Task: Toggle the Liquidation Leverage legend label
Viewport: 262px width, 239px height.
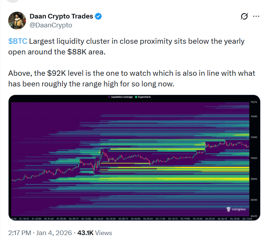Action: (x=122, y=97)
